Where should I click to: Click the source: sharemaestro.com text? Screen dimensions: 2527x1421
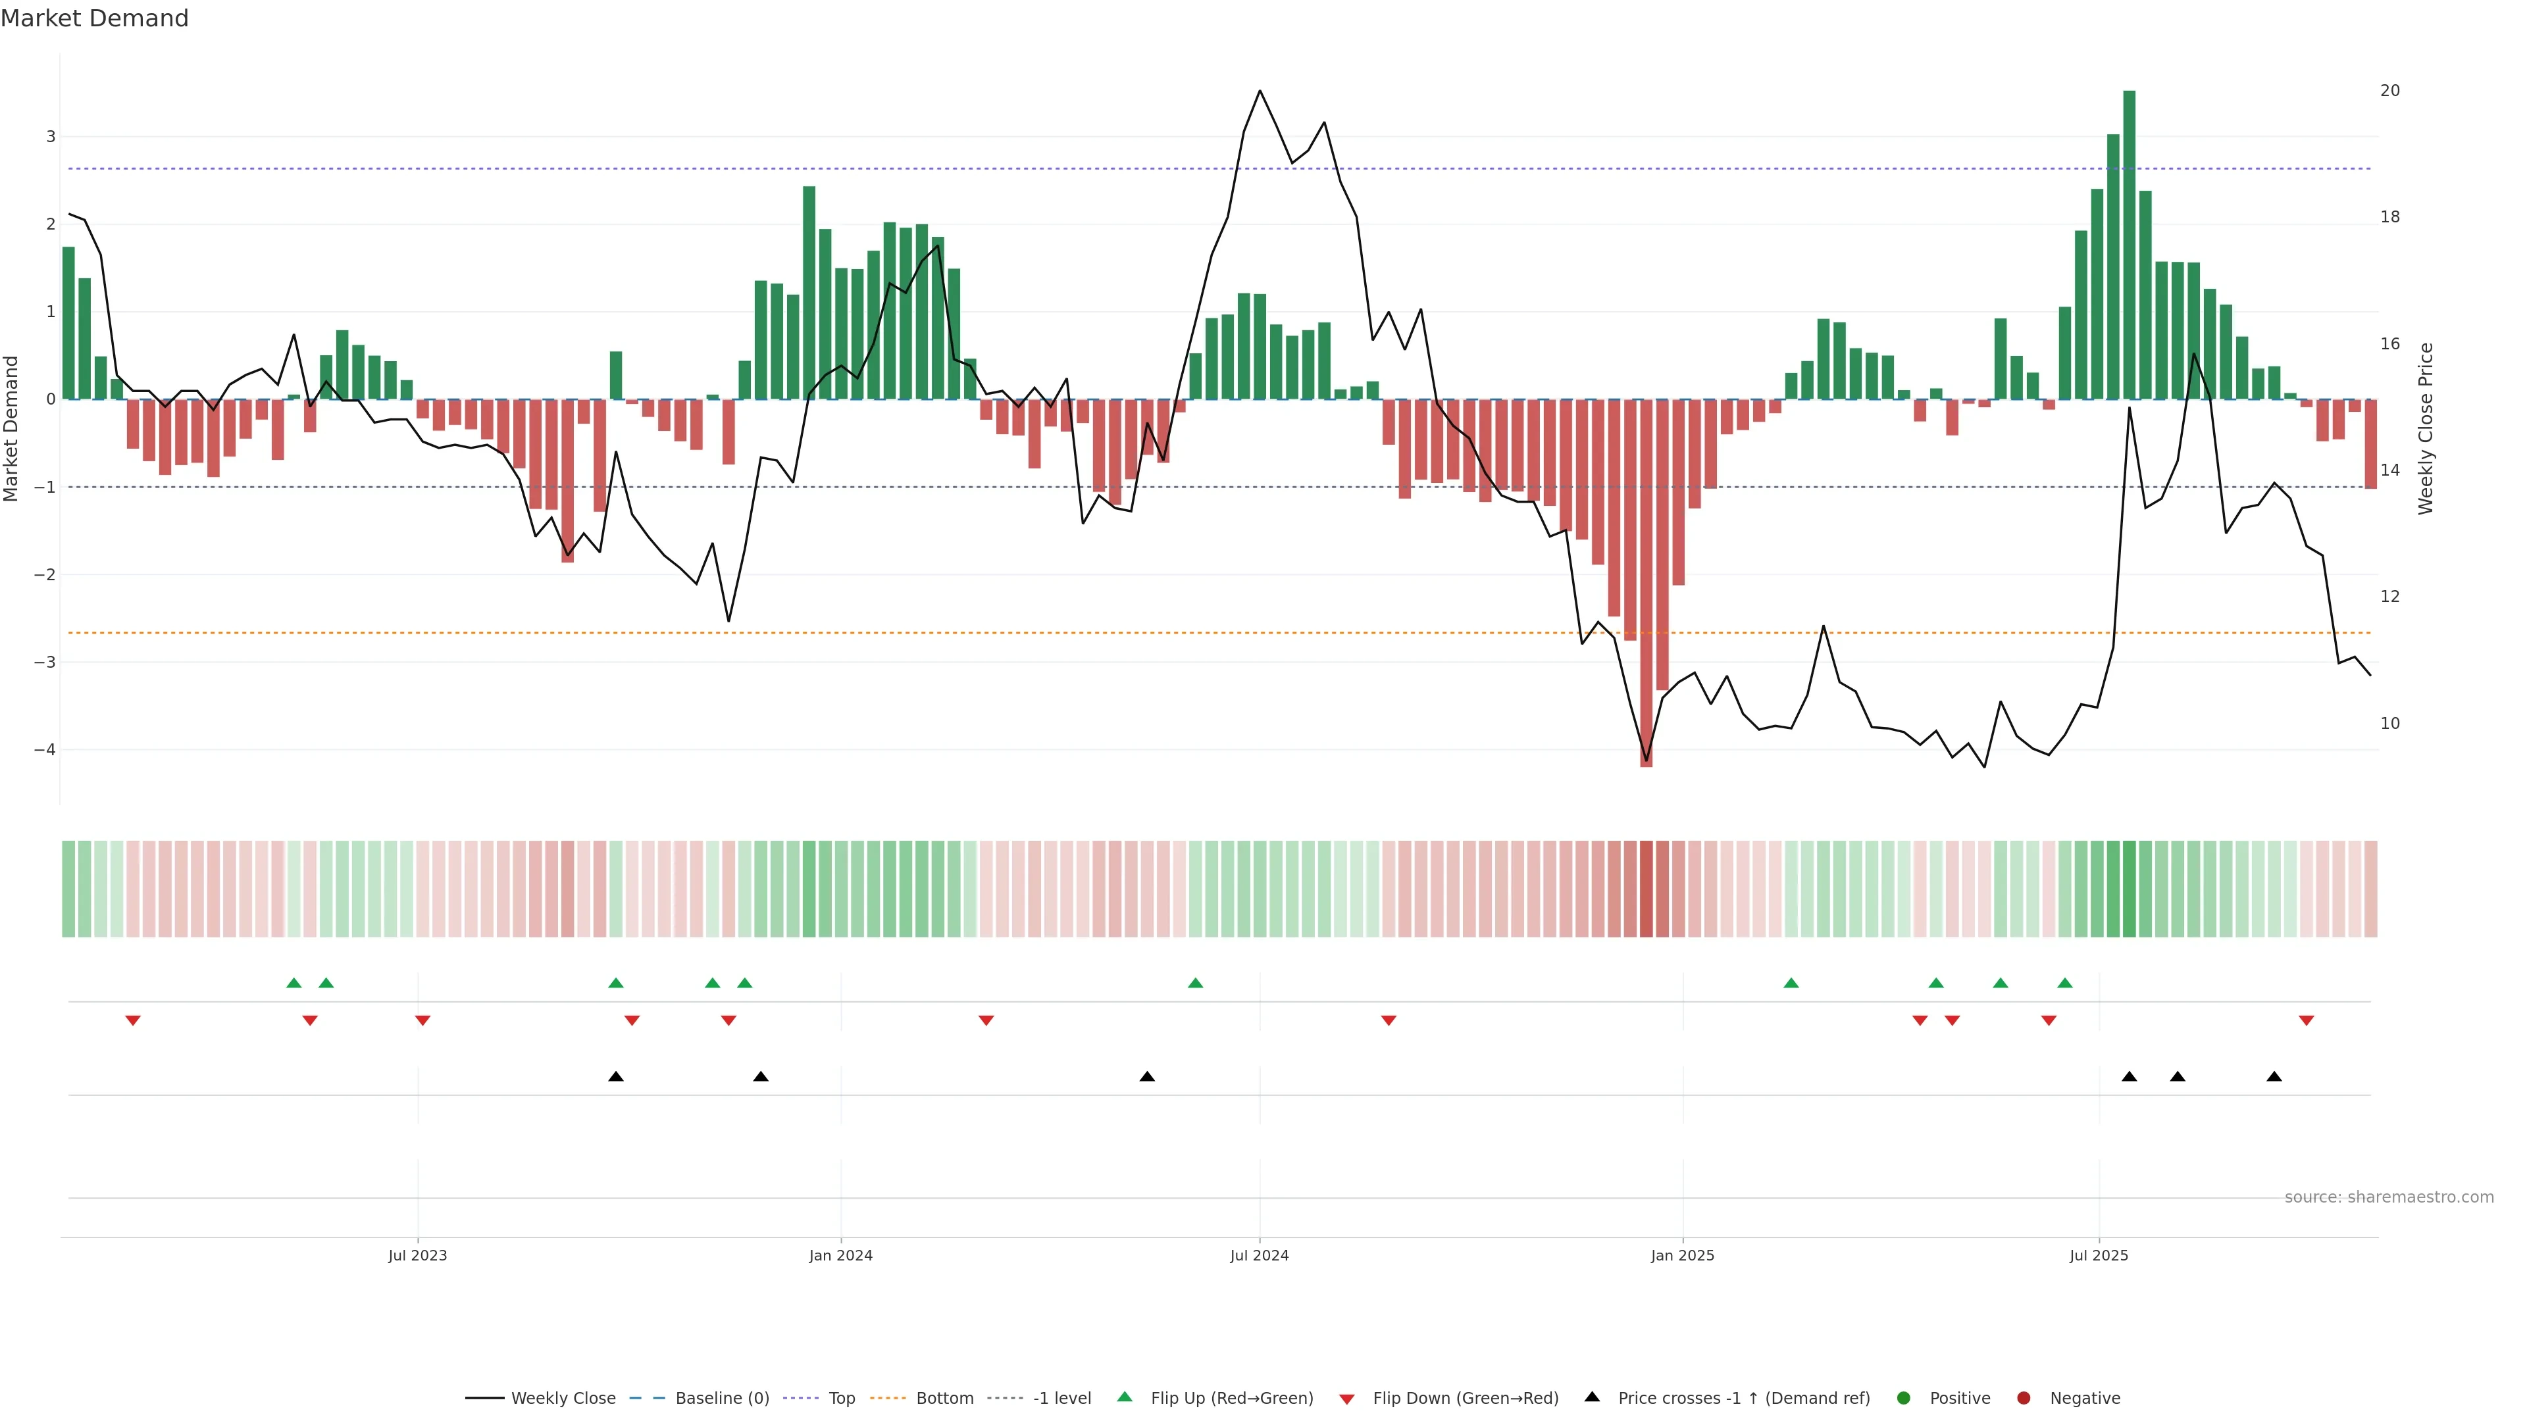pyautogui.click(x=2389, y=1197)
